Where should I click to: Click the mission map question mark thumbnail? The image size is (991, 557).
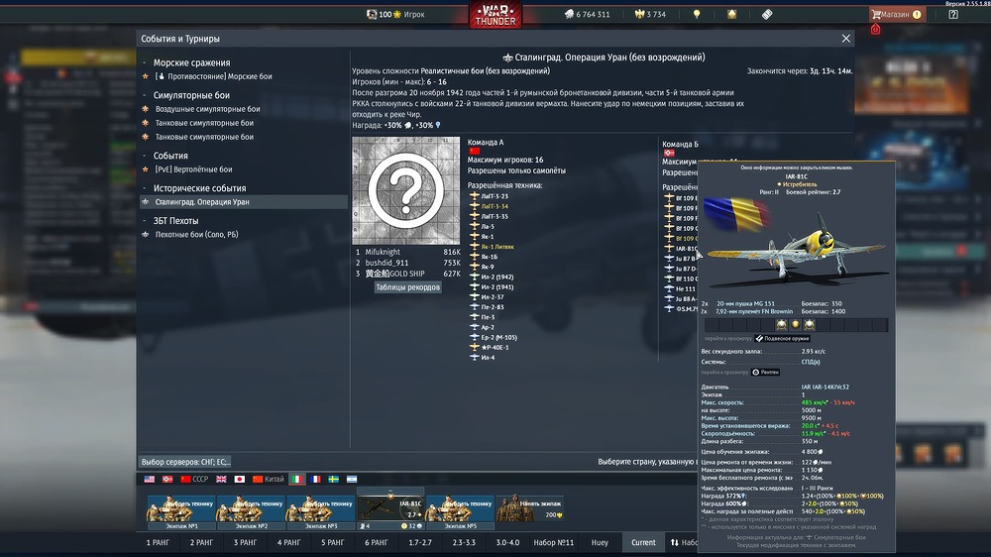pos(405,190)
